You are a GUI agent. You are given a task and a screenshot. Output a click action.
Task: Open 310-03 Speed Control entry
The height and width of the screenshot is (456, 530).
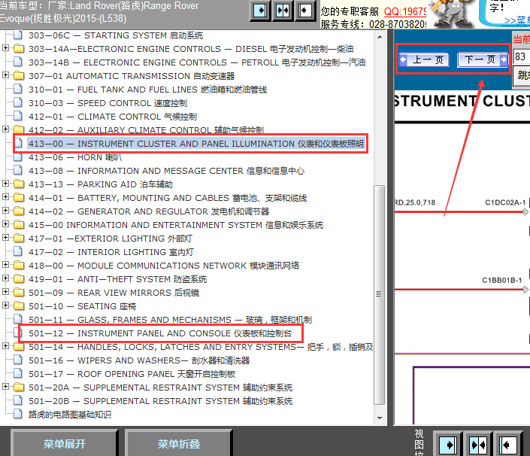coord(108,103)
